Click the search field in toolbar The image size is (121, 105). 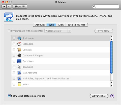(x=106, y=7)
